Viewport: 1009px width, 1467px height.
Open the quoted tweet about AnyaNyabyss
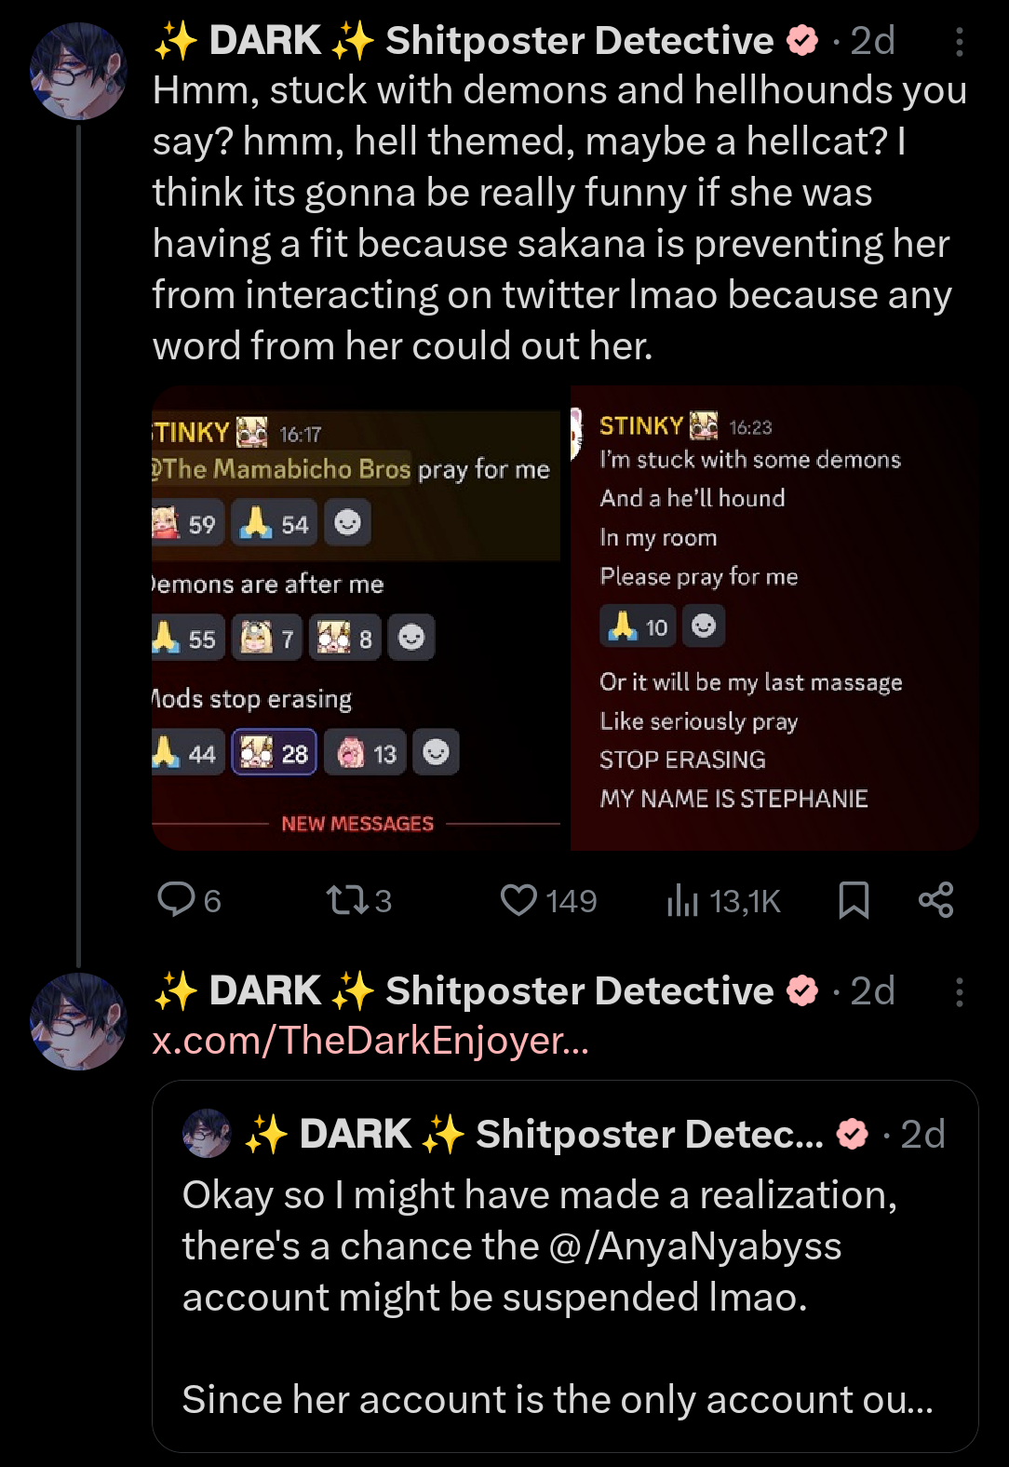(565, 1266)
